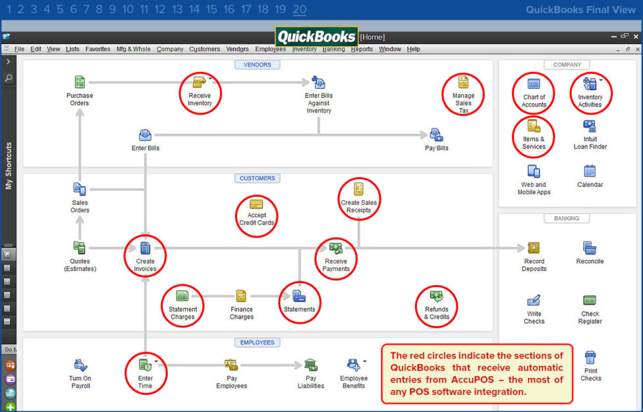Click the VENDORS section button
Viewport: 643px width, 412px height.
(257, 64)
